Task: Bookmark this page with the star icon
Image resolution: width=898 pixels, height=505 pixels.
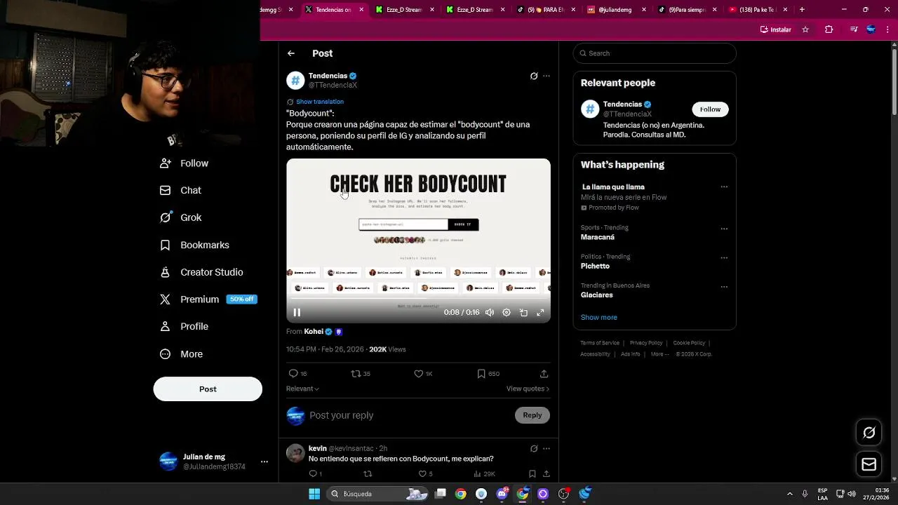Action: pyautogui.click(x=805, y=29)
